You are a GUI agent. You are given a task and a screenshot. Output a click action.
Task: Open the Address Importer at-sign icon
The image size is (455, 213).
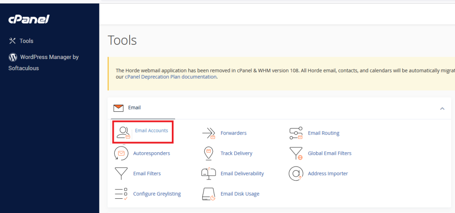(x=296, y=174)
